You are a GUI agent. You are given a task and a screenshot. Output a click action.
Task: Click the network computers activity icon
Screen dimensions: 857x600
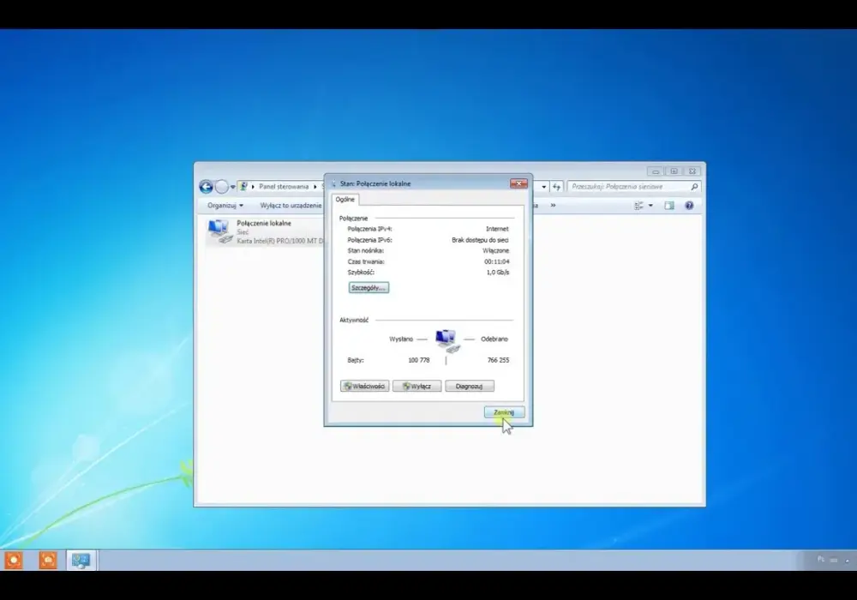point(446,340)
